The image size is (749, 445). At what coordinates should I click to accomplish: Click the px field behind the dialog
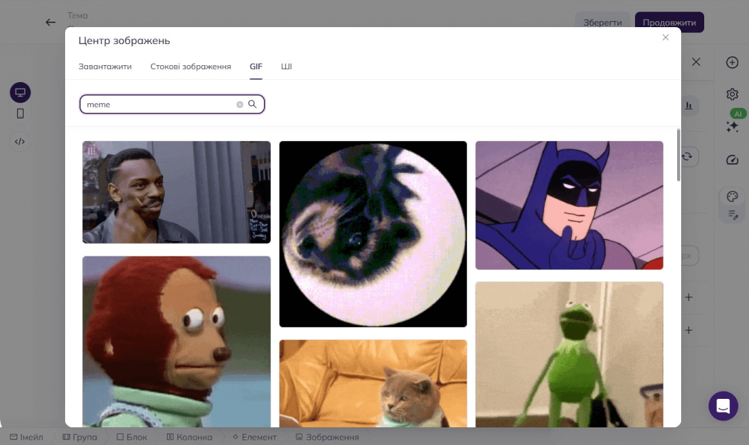(690, 256)
